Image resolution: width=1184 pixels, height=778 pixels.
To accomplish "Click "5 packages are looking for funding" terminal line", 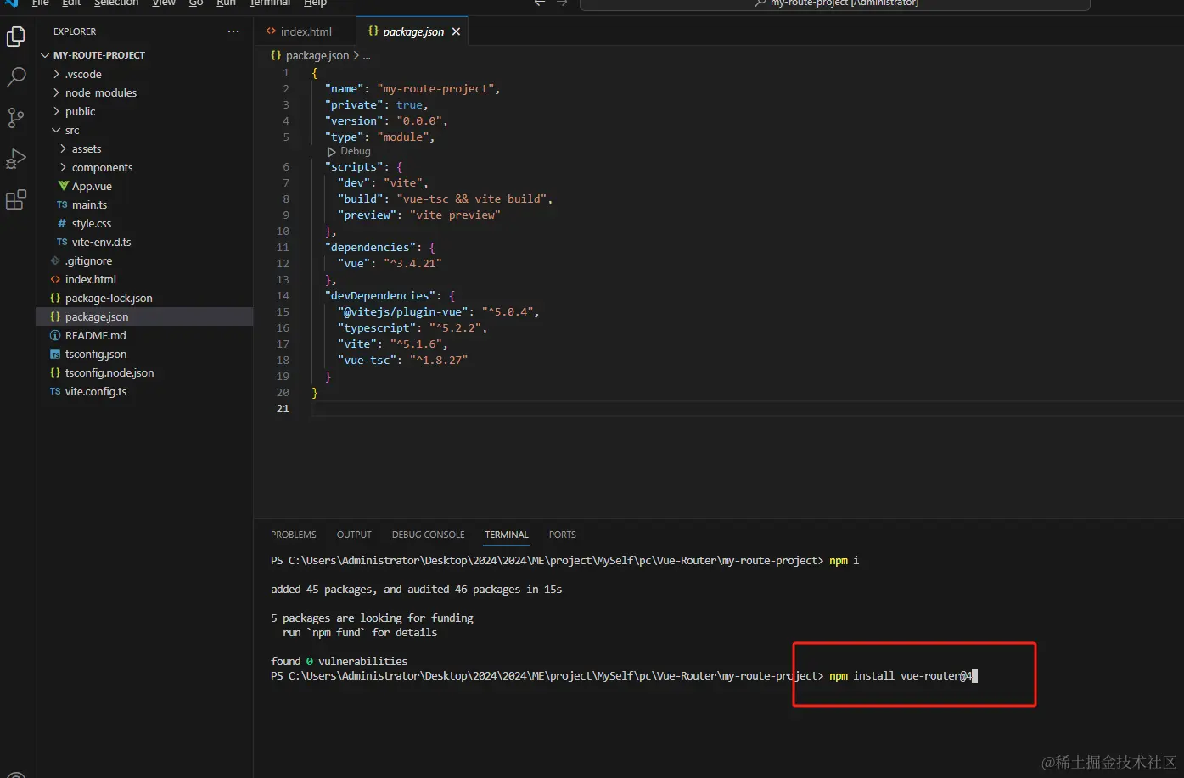I will pyautogui.click(x=372, y=618).
